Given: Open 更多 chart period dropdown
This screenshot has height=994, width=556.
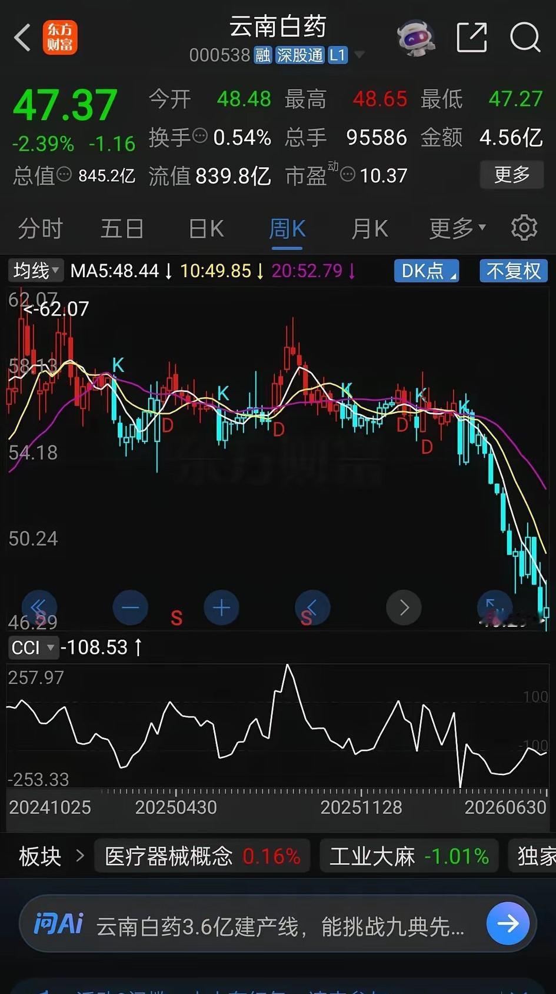Looking at the screenshot, I should point(458,228).
